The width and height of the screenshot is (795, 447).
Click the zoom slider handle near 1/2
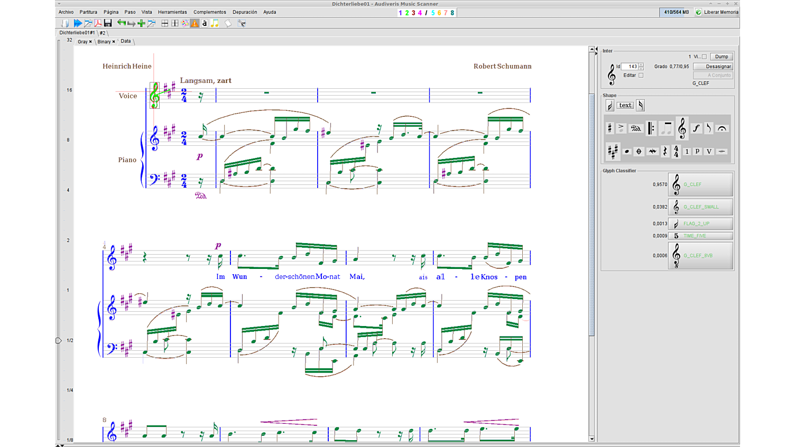pyautogui.click(x=59, y=340)
